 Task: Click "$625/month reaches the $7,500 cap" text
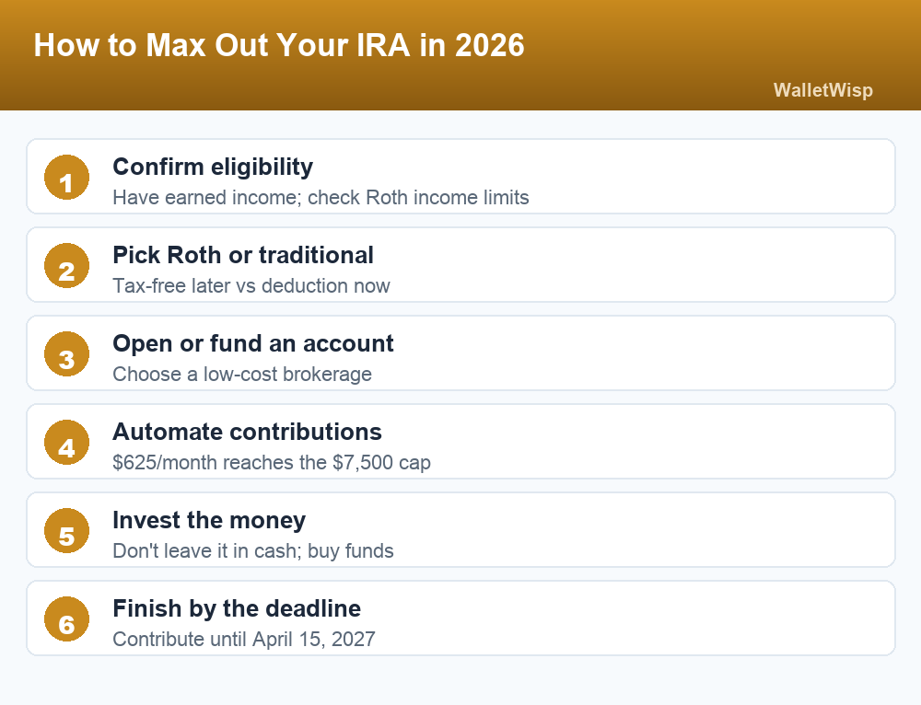272,463
